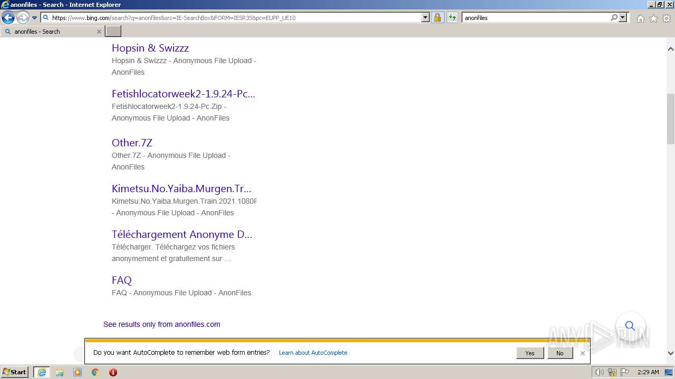Go back with the Back arrow button

pos(8,17)
